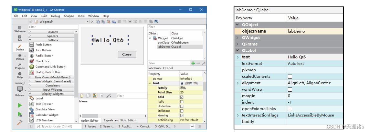Open the Analyze menu
The height and width of the screenshot is (132, 369).
pos(69,16)
